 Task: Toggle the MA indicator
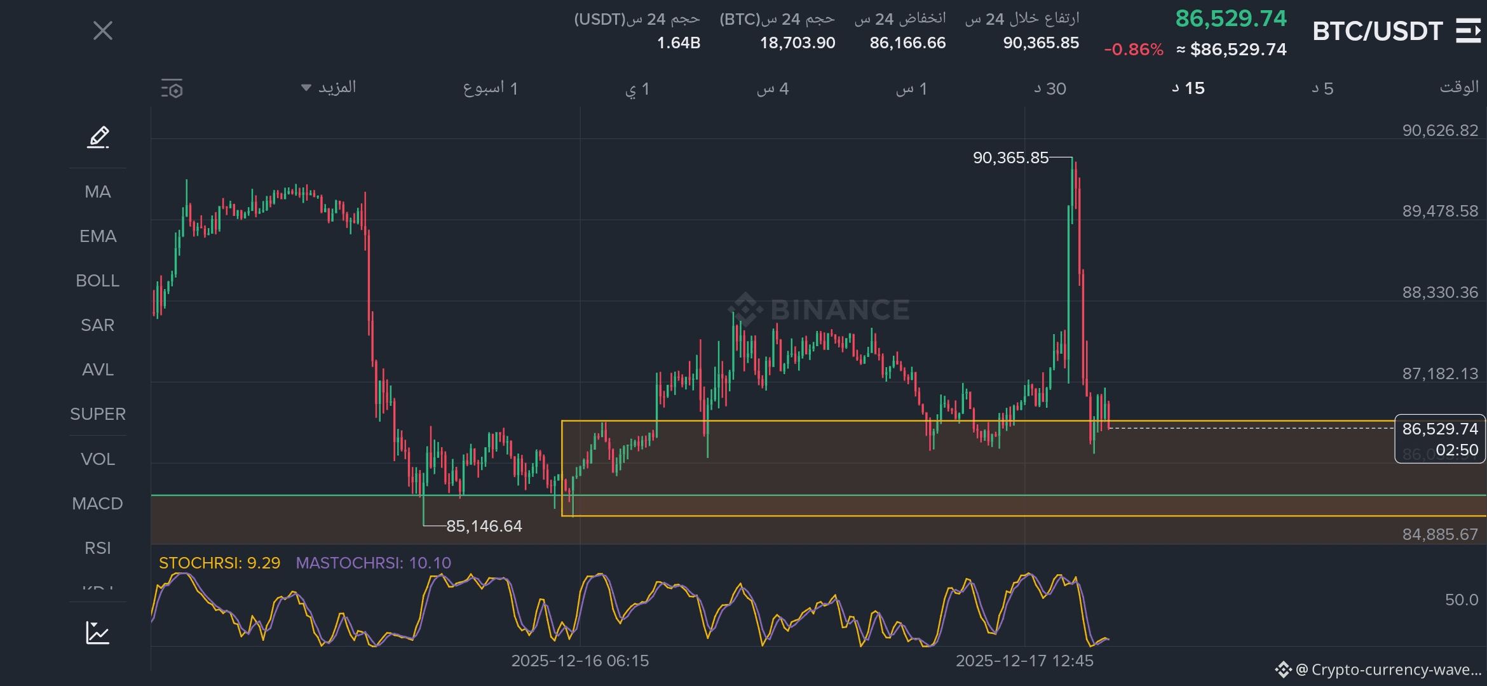(98, 192)
